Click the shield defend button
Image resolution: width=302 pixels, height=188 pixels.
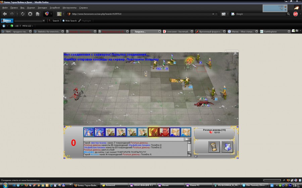tap(227, 147)
